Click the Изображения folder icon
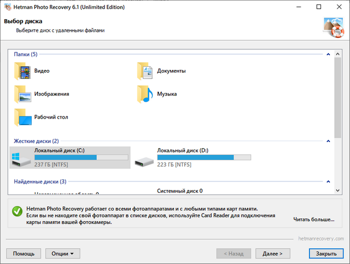Viewport: 350px width, 264px height. click(22, 94)
